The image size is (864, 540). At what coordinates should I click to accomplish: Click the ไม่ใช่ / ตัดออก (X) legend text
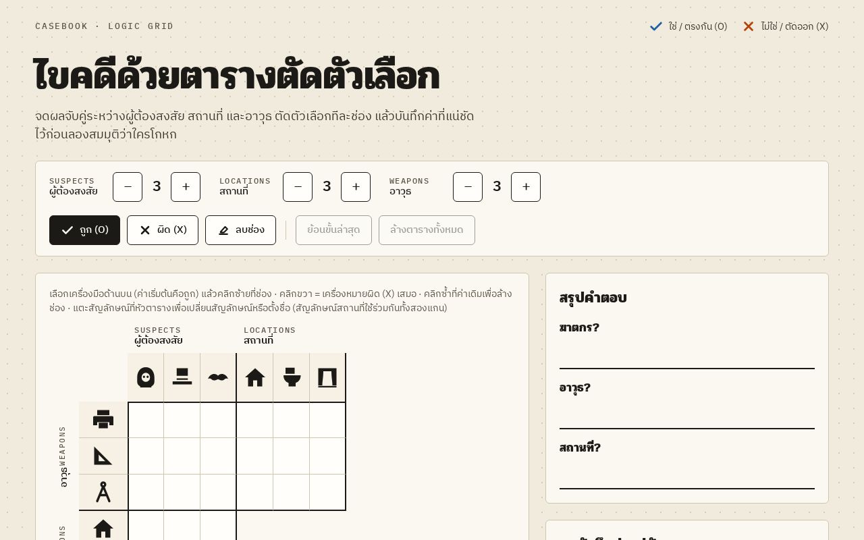pos(794,26)
